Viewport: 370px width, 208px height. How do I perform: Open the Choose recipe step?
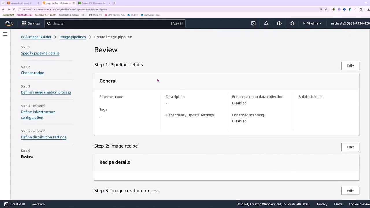point(32,73)
